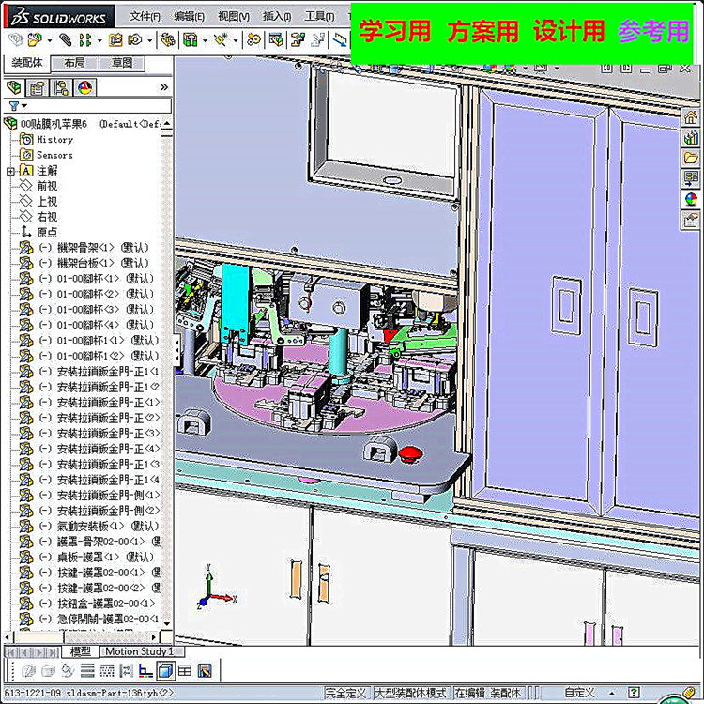Open the dropdown arrow beside Insert Components
Screen dimensions: 704x704
[x=50, y=41]
